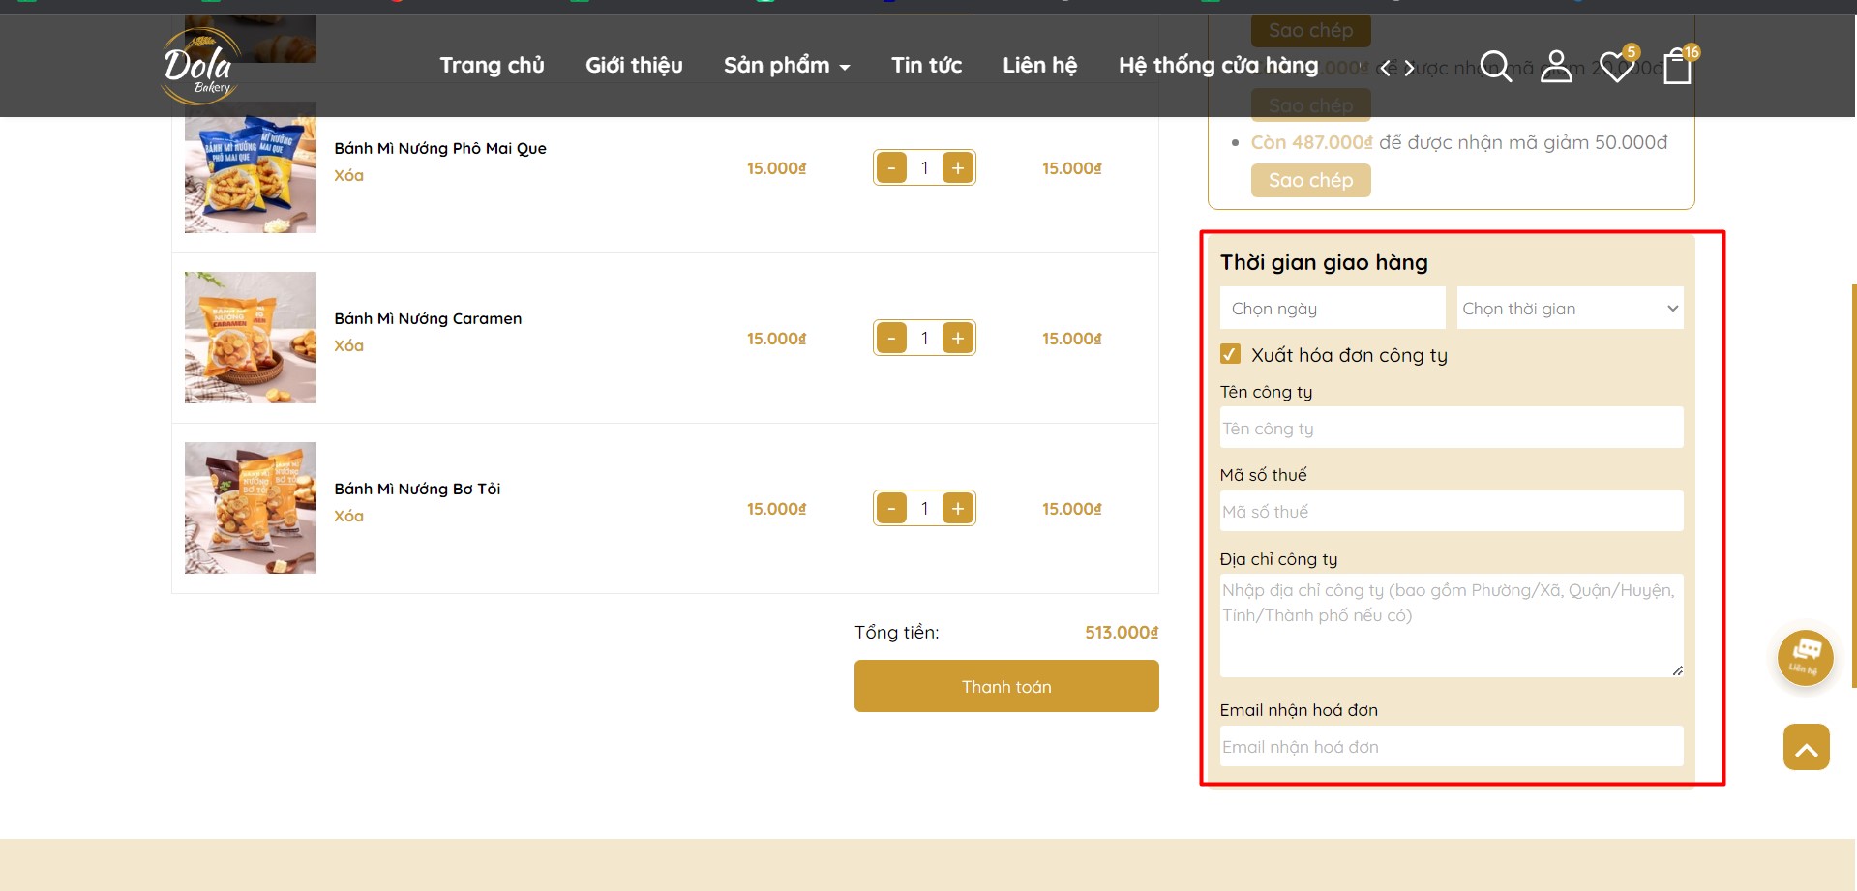Click Bánh Mì Nướng Phô Mai Que thumbnail
The height and width of the screenshot is (891, 1857).
(x=251, y=167)
